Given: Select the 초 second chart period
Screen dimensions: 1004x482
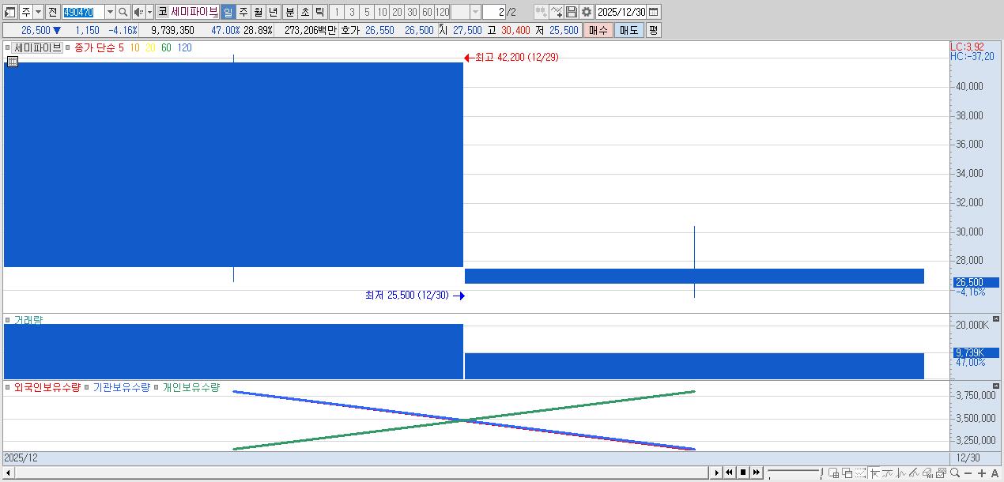Looking at the screenshot, I should (x=304, y=12).
